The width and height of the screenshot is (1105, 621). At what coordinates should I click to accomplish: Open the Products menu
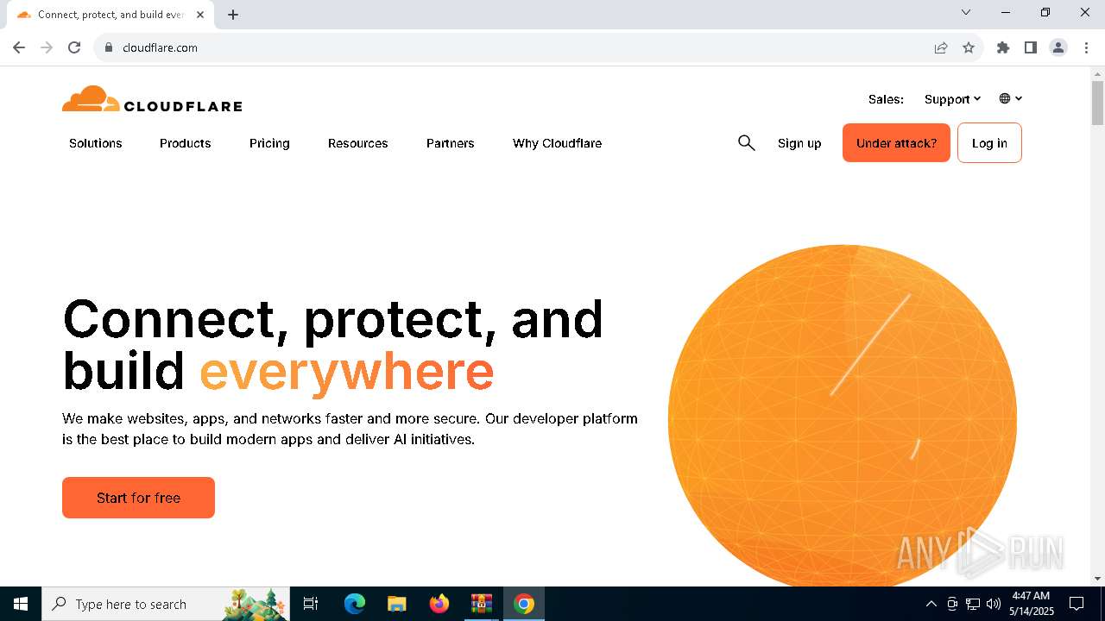pos(186,143)
